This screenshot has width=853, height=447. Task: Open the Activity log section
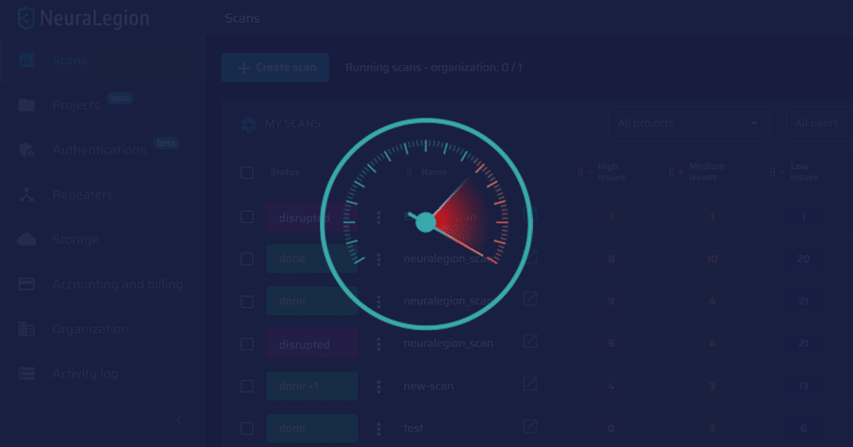[85, 374]
